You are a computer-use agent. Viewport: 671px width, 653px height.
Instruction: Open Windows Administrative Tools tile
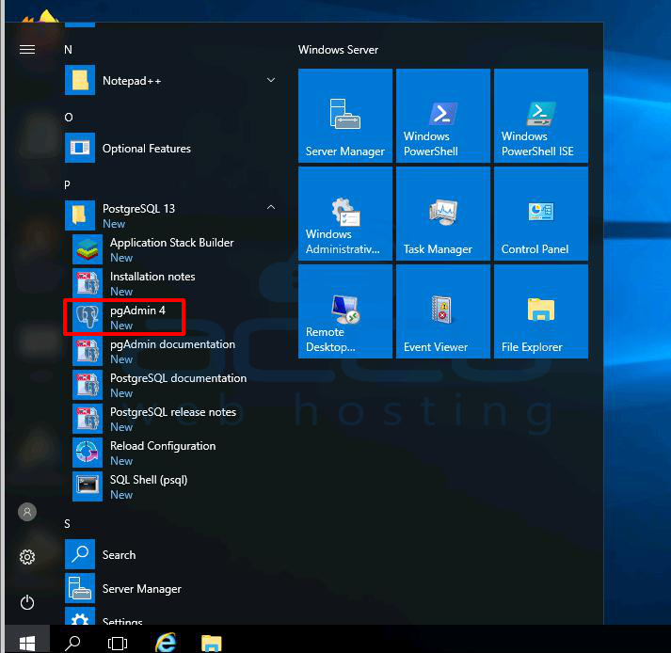tap(345, 214)
